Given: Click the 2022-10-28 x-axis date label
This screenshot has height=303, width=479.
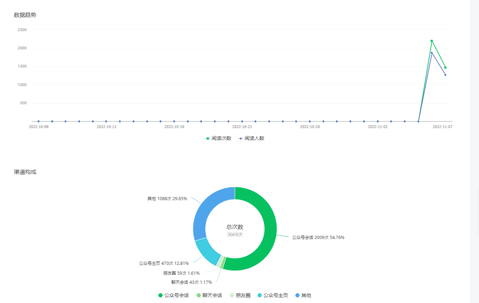Looking at the screenshot, I should tap(310, 127).
